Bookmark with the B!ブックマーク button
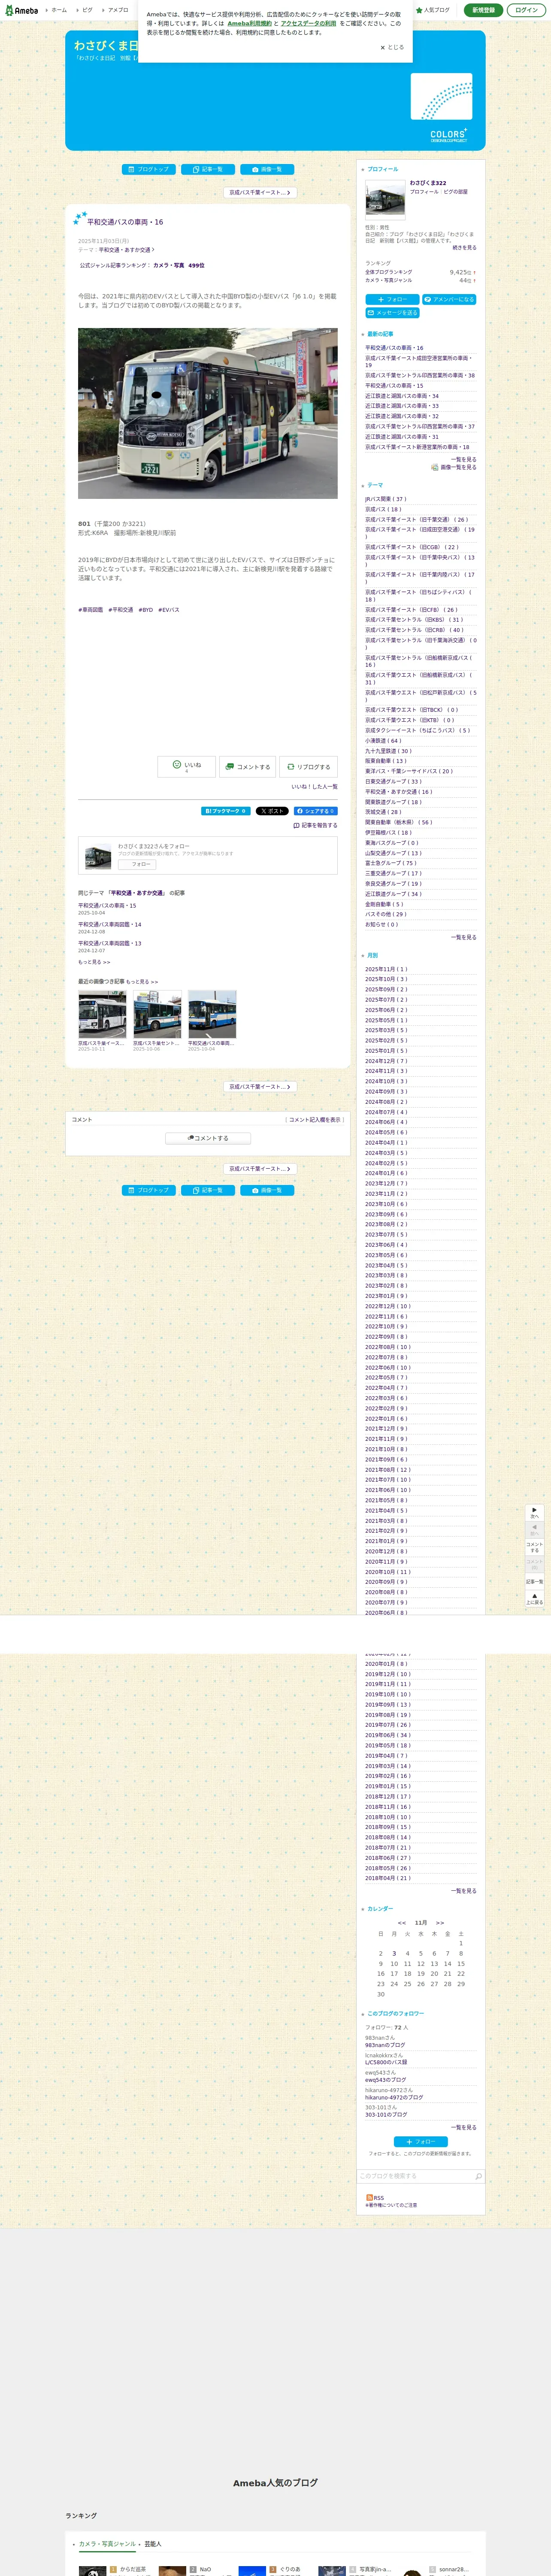551x2576 pixels. click(x=226, y=811)
